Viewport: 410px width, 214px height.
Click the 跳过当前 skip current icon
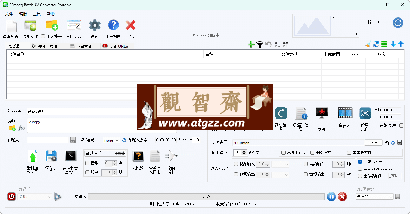click(281, 114)
